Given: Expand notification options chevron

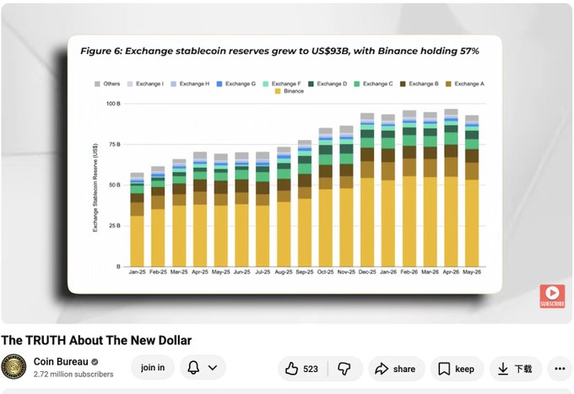Looking at the screenshot, I should pos(213,367).
